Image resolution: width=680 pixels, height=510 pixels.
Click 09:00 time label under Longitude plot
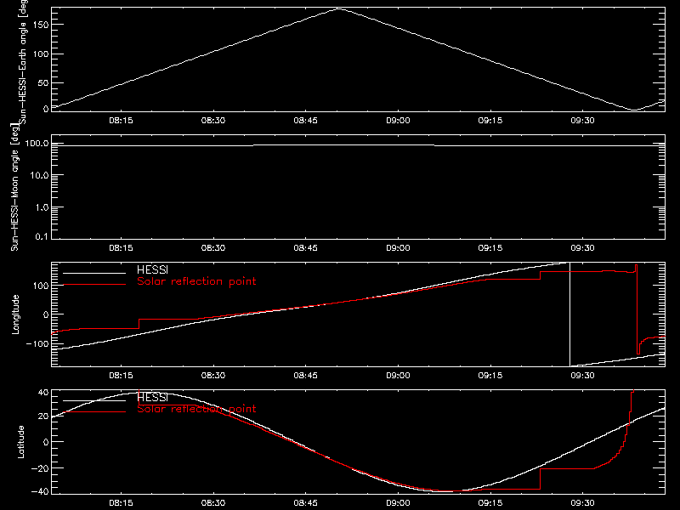(x=398, y=375)
